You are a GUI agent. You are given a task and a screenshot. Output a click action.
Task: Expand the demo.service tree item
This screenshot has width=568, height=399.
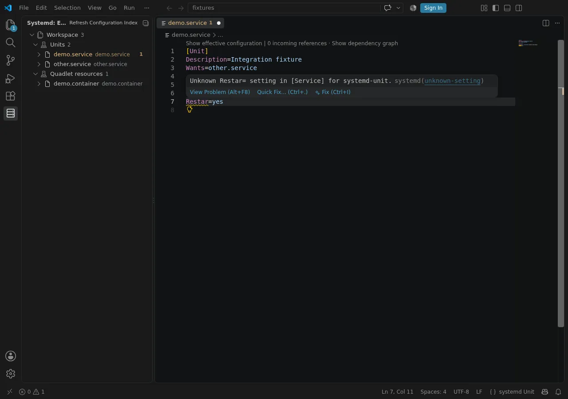(39, 54)
